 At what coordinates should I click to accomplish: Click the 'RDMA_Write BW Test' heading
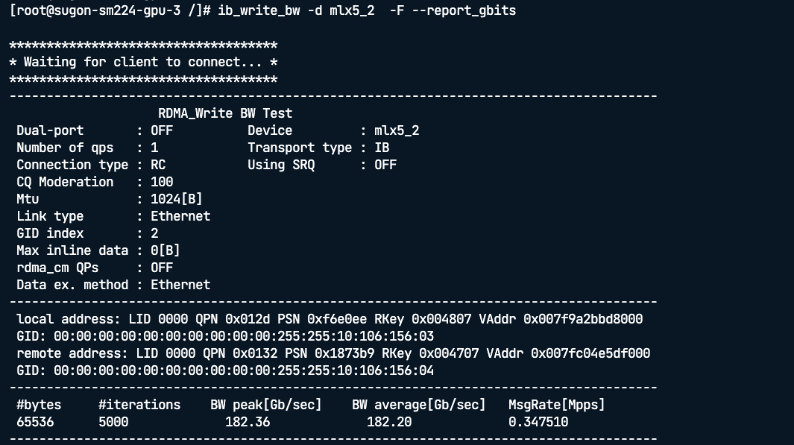click(x=225, y=113)
